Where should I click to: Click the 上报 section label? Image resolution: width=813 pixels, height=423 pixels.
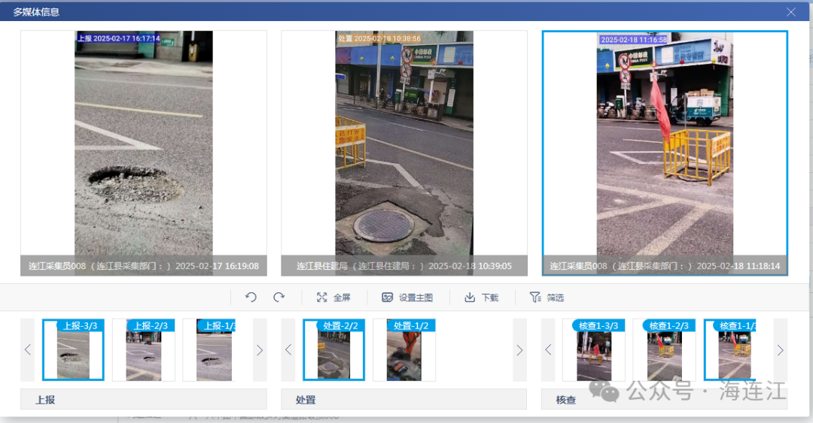click(x=45, y=400)
